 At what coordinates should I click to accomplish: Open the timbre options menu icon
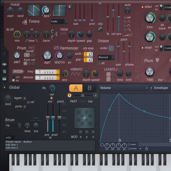point(69,7)
